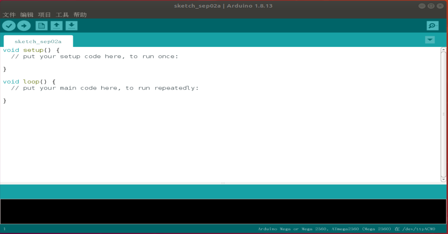The height and width of the screenshot is (234, 448).
Task: Click the editor scrollbar down arrow
Action: (444, 179)
